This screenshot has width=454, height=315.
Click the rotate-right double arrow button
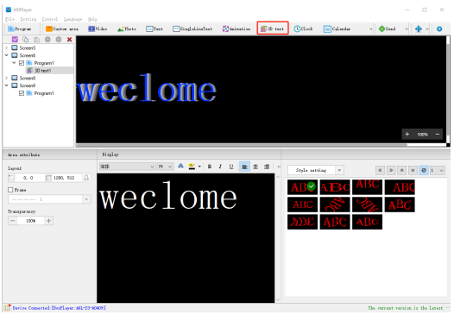tap(391, 170)
